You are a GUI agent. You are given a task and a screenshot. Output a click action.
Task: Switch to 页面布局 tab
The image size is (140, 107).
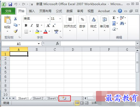(x=45, y=11)
